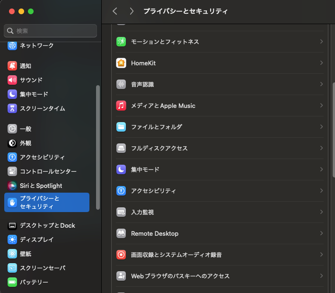
Task: Select Siri と Spotlight in the sidebar
Action: click(x=47, y=186)
